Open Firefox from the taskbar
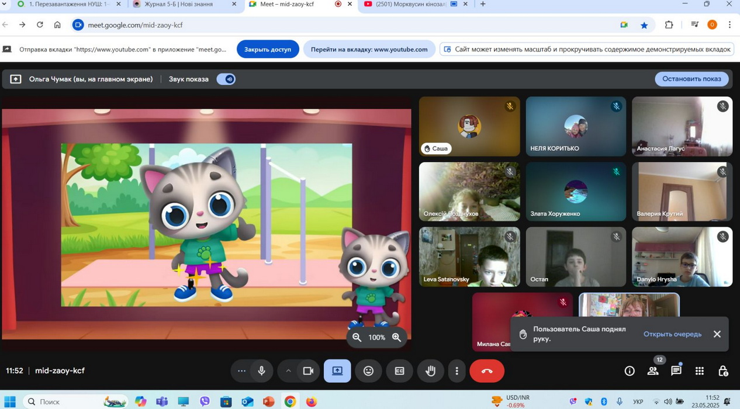Viewport: 740px width, 409px height. [312, 401]
